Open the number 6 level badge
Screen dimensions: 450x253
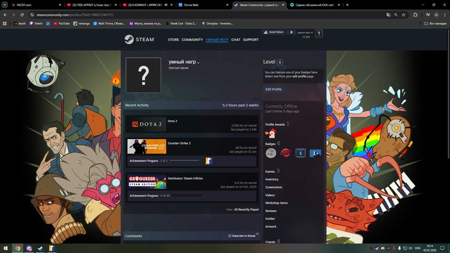[x=301, y=153]
